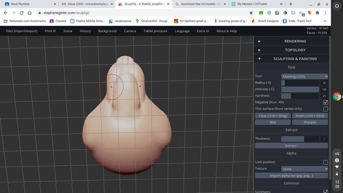Click the Extract ! button
Screen dimensions: 343x193
coord(292,146)
